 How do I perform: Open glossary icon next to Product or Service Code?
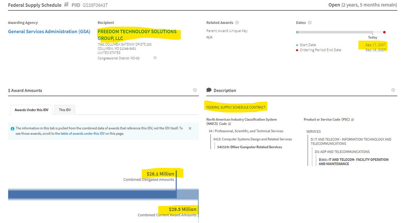[352, 120]
